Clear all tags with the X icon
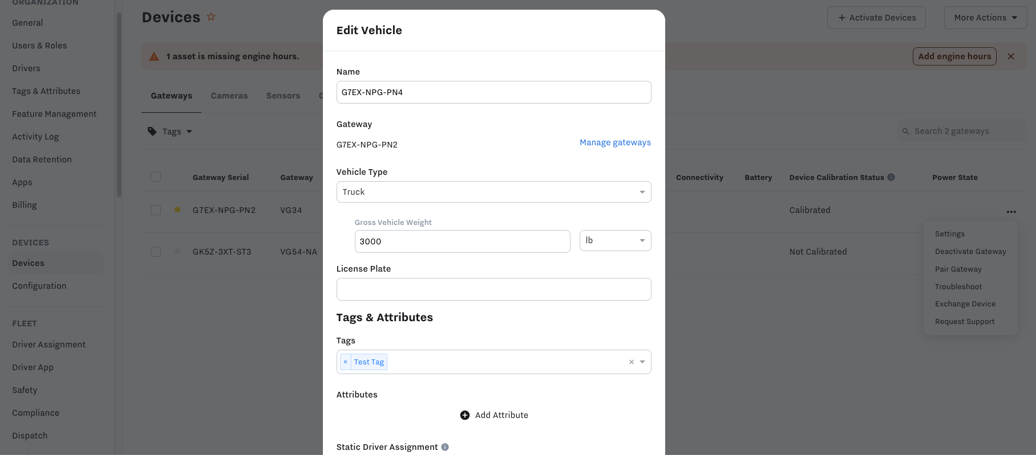 (x=632, y=362)
